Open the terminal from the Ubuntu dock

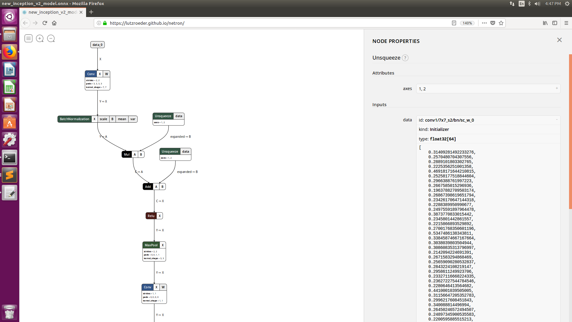coord(10,157)
